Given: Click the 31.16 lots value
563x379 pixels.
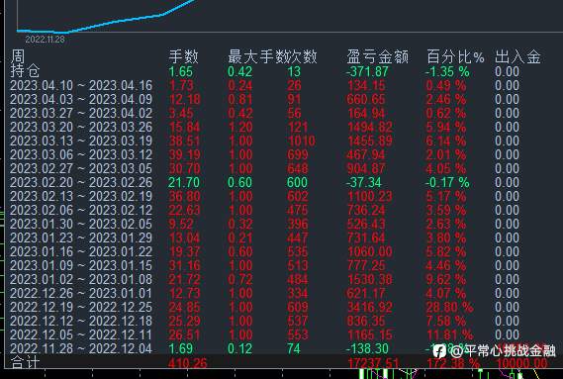Looking at the screenshot, I should pyautogui.click(x=184, y=266).
